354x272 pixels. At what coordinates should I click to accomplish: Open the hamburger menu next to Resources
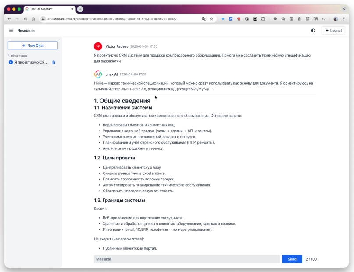[11, 30]
